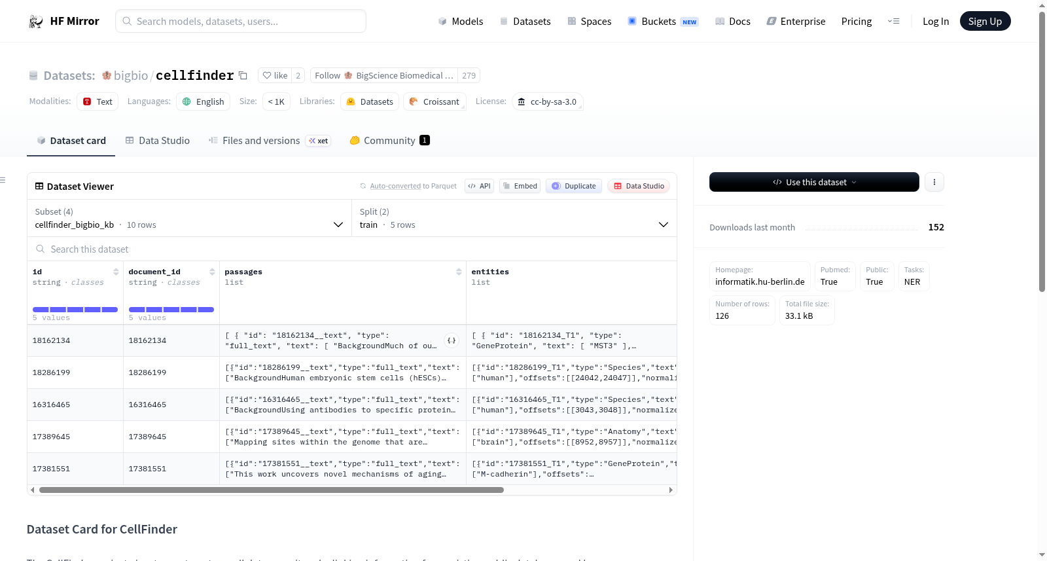This screenshot has height=561, width=1047.
Task: Open Docs
Action: (x=733, y=22)
